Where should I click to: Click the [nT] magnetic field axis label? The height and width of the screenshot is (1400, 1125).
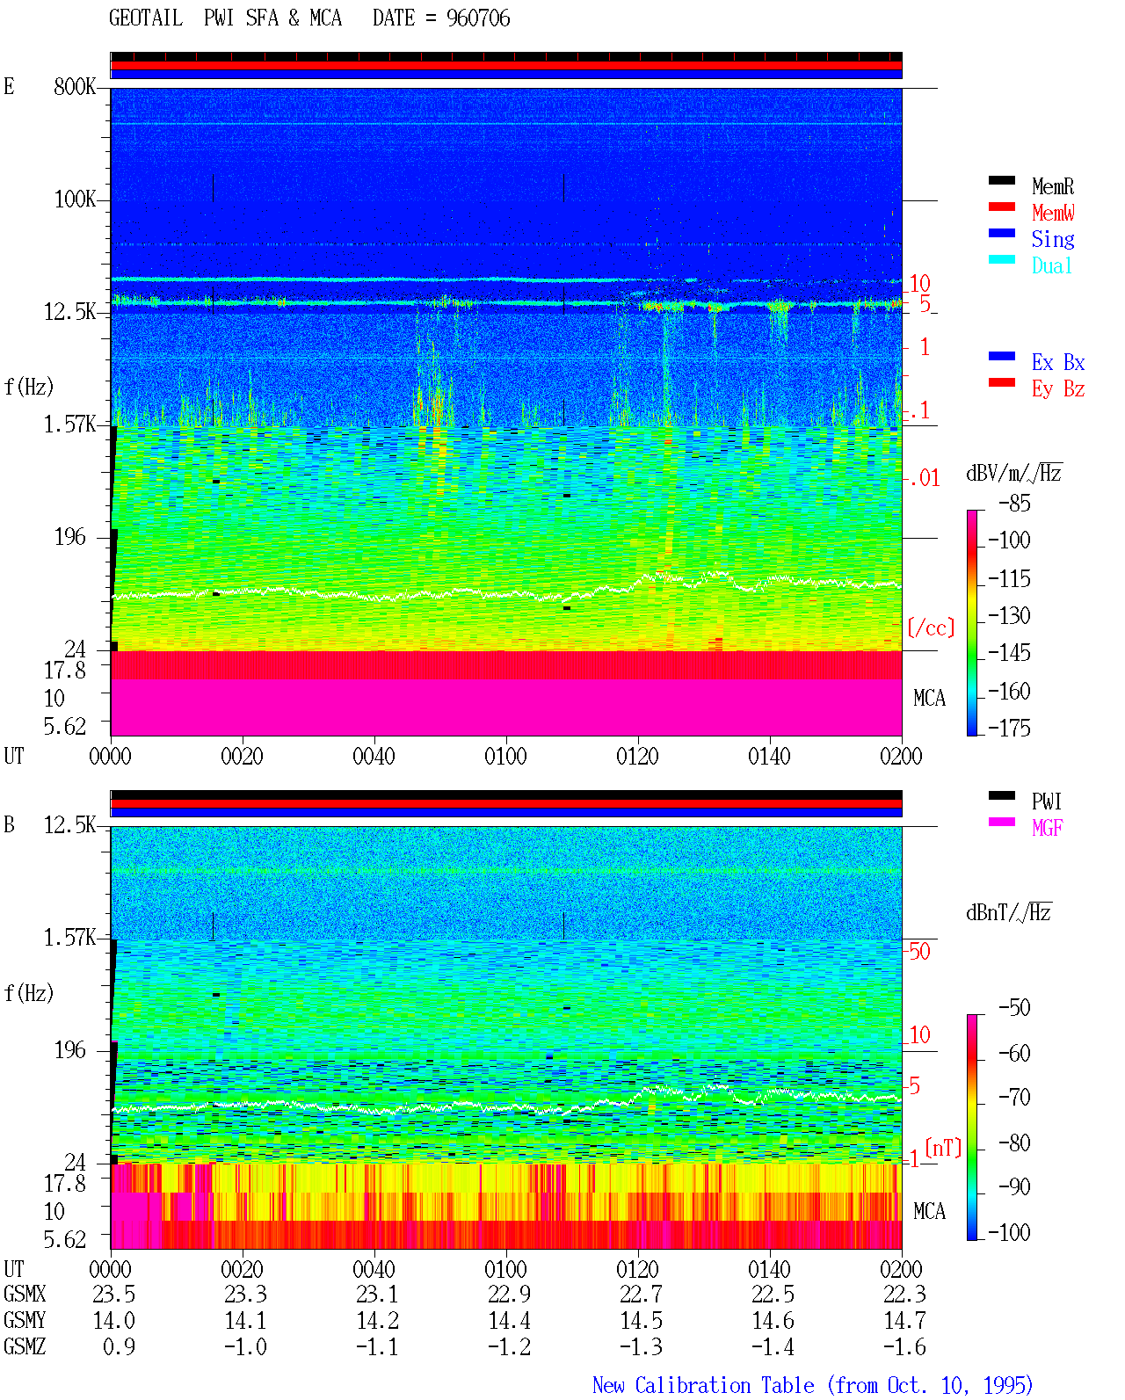click(943, 1148)
